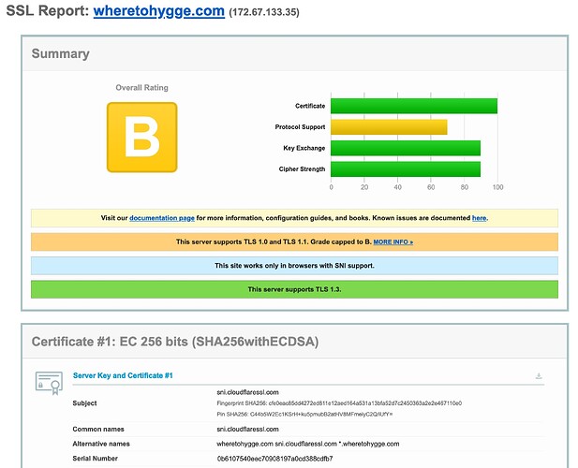Click the green Cipher Strength score bar
Screen dimensions: 578x468
(x=406, y=169)
